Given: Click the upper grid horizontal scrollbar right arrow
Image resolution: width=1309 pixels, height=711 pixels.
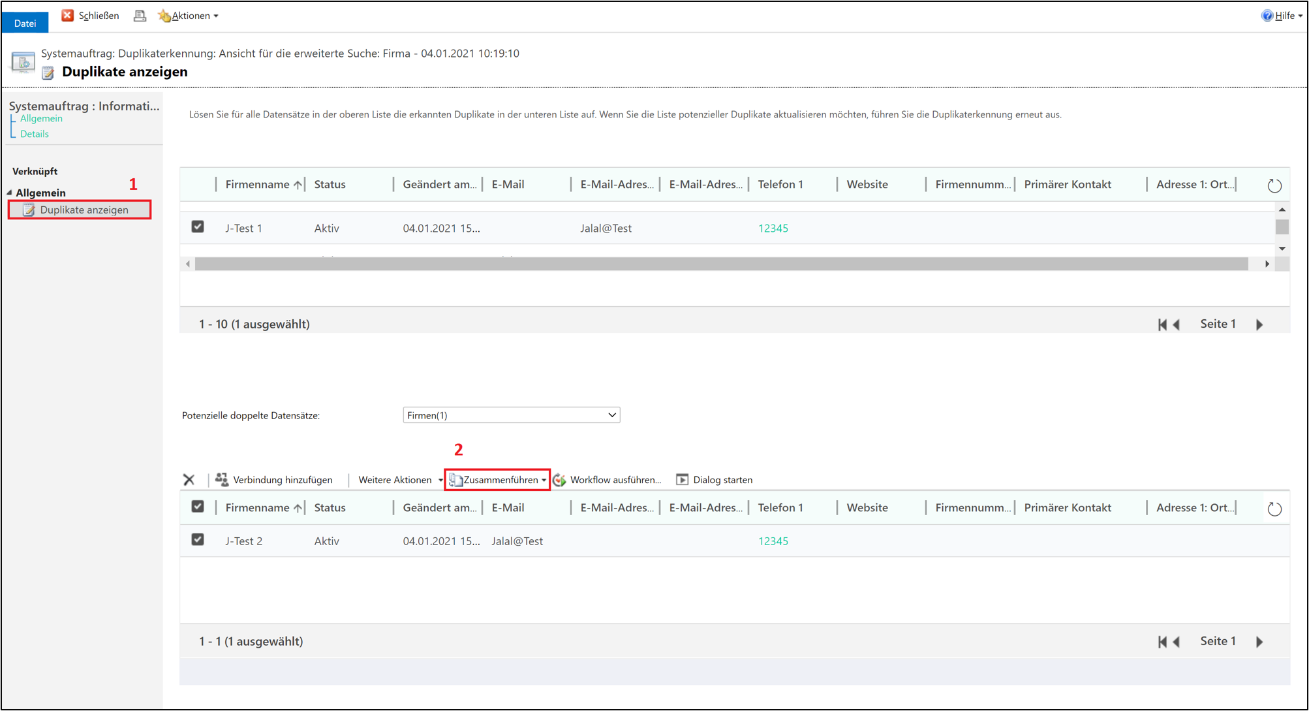Looking at the screenshot, I should pyautogui.click(x=1267, y=264).
